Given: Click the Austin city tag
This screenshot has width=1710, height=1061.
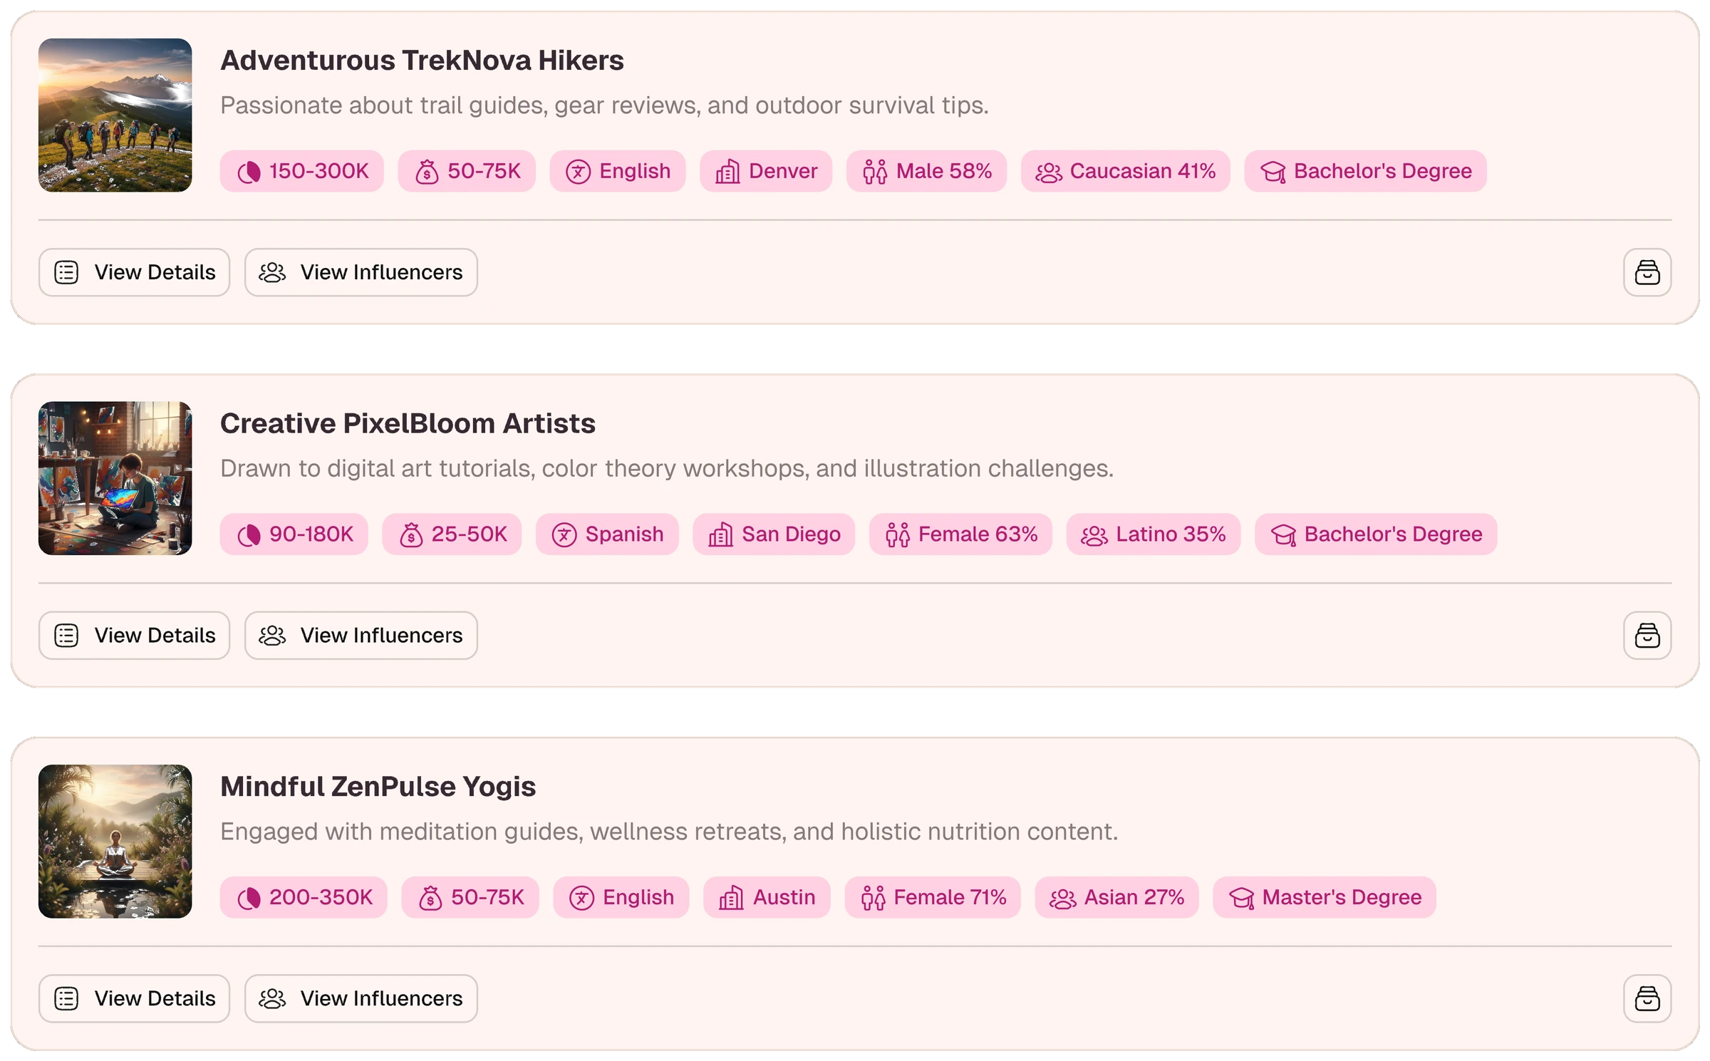Looking at the screenshot, I should (x=767, y=897).
